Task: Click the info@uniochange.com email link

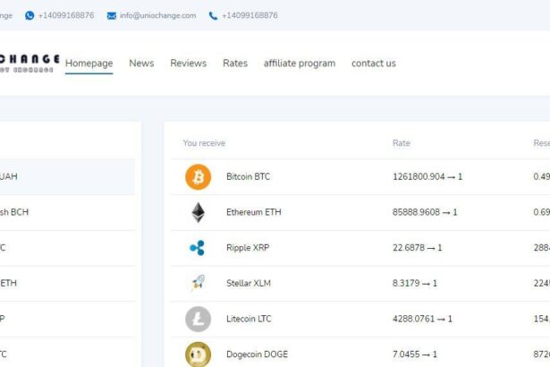Action: coord(157,15)
